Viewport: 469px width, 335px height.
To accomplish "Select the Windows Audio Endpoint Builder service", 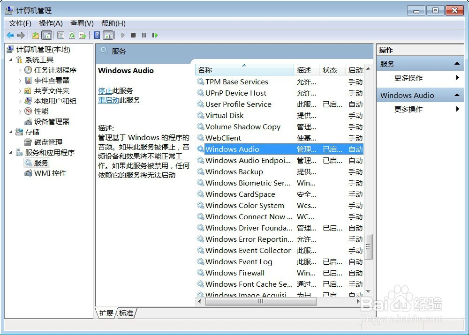I will (x=280, y=161).
